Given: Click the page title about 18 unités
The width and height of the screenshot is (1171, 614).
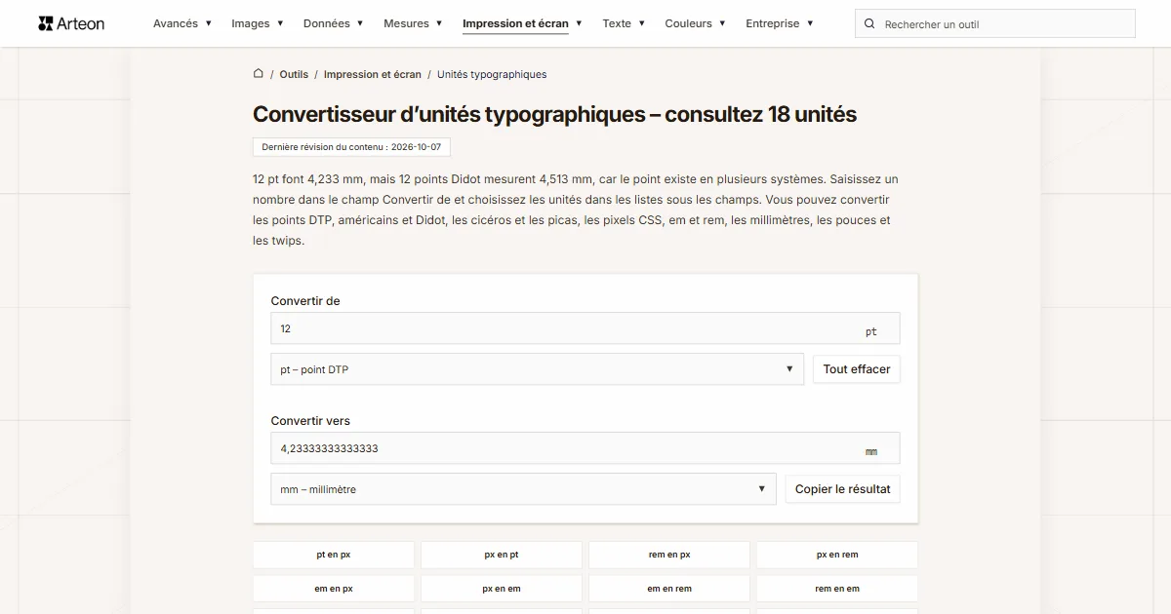Looking at the screenshot, I should [554, 114].
